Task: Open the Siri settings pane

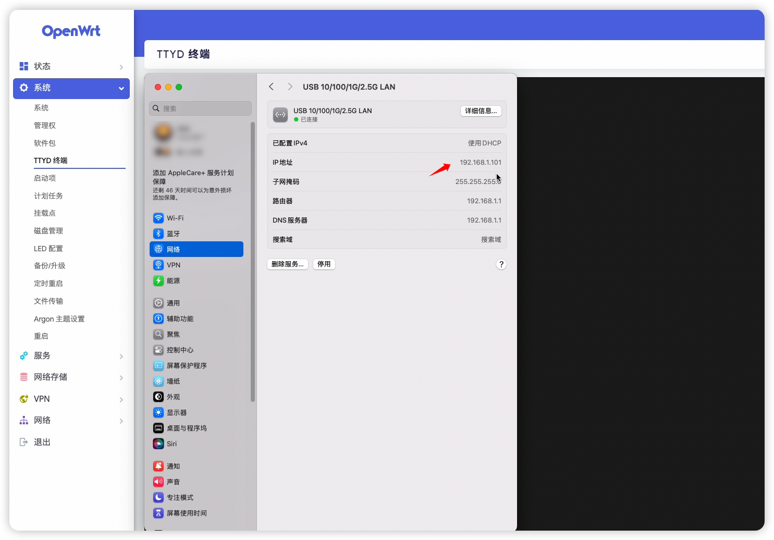Action: tap(170, 444)
